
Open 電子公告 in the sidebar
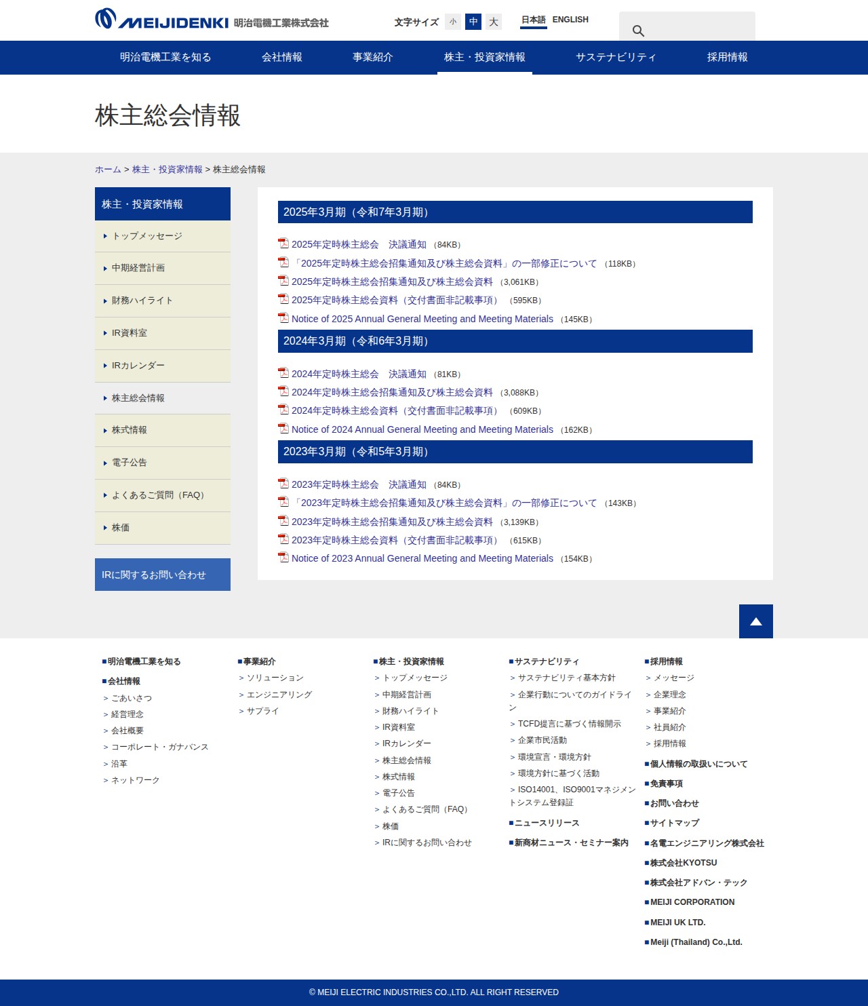(163, 463)
